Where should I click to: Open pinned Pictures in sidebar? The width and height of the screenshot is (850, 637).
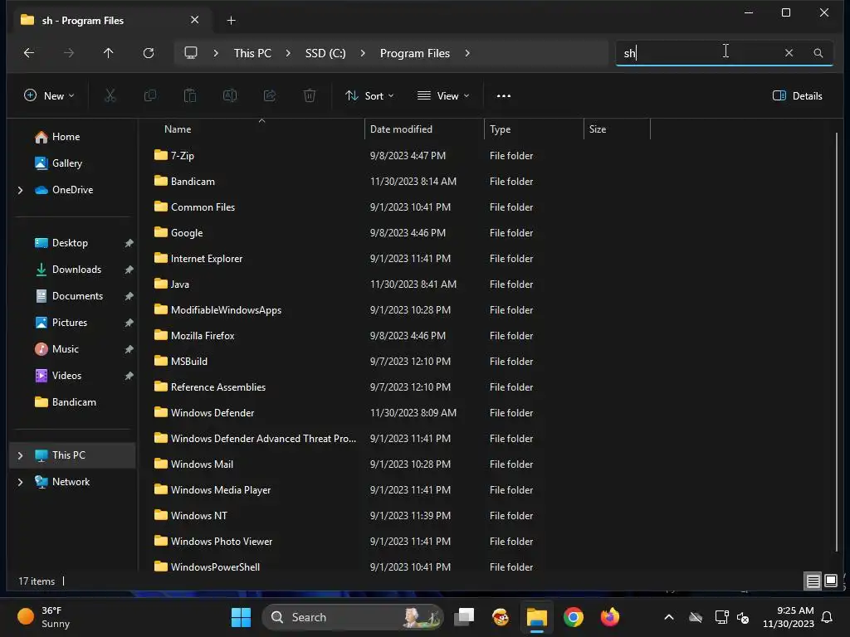(x=70, y=323)
